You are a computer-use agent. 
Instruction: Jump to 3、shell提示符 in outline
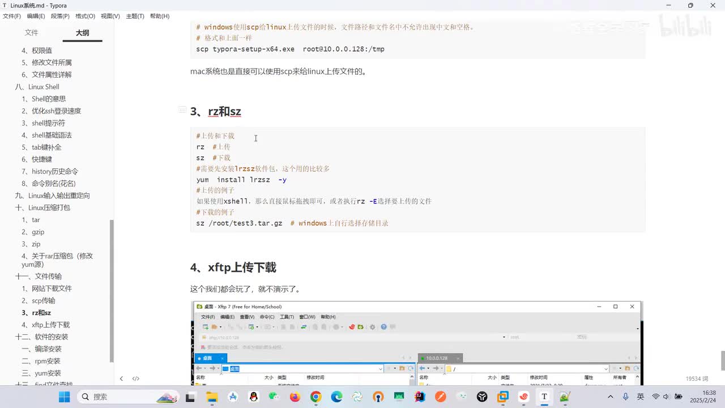click(x=43, y=123)
